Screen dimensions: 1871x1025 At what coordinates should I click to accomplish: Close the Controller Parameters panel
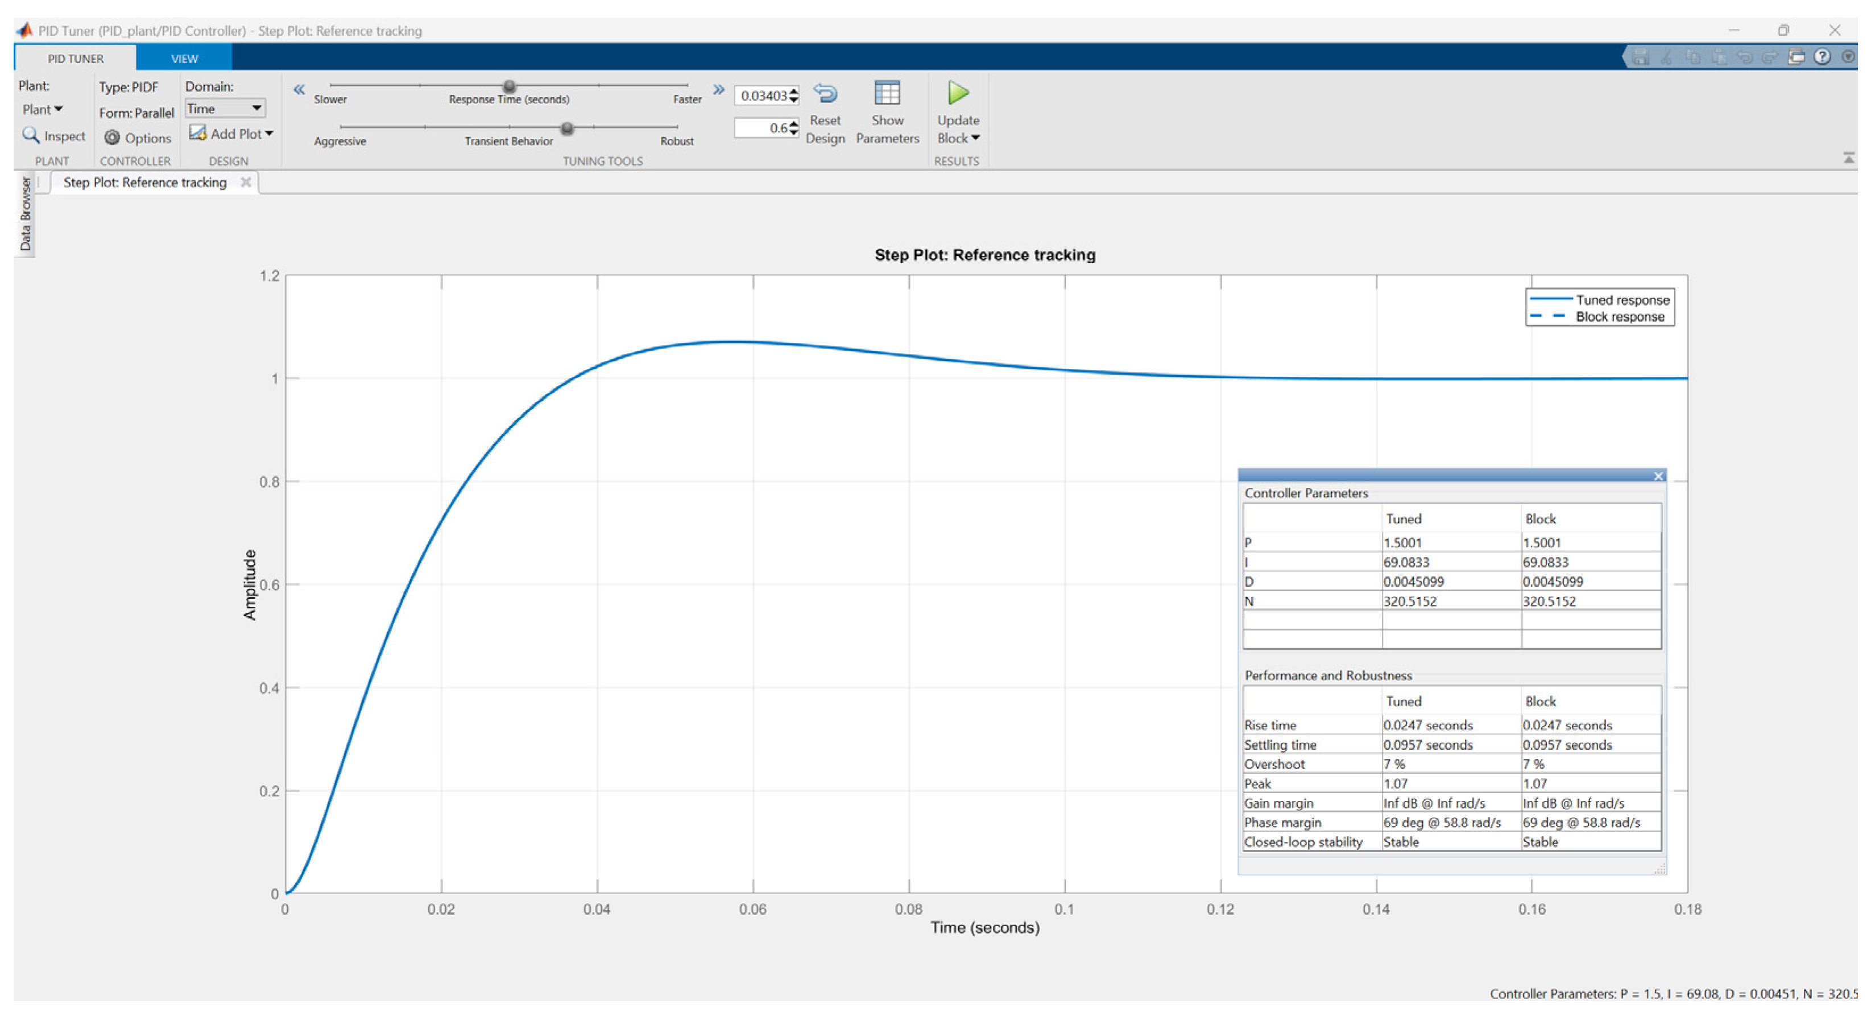[1658, 476]
